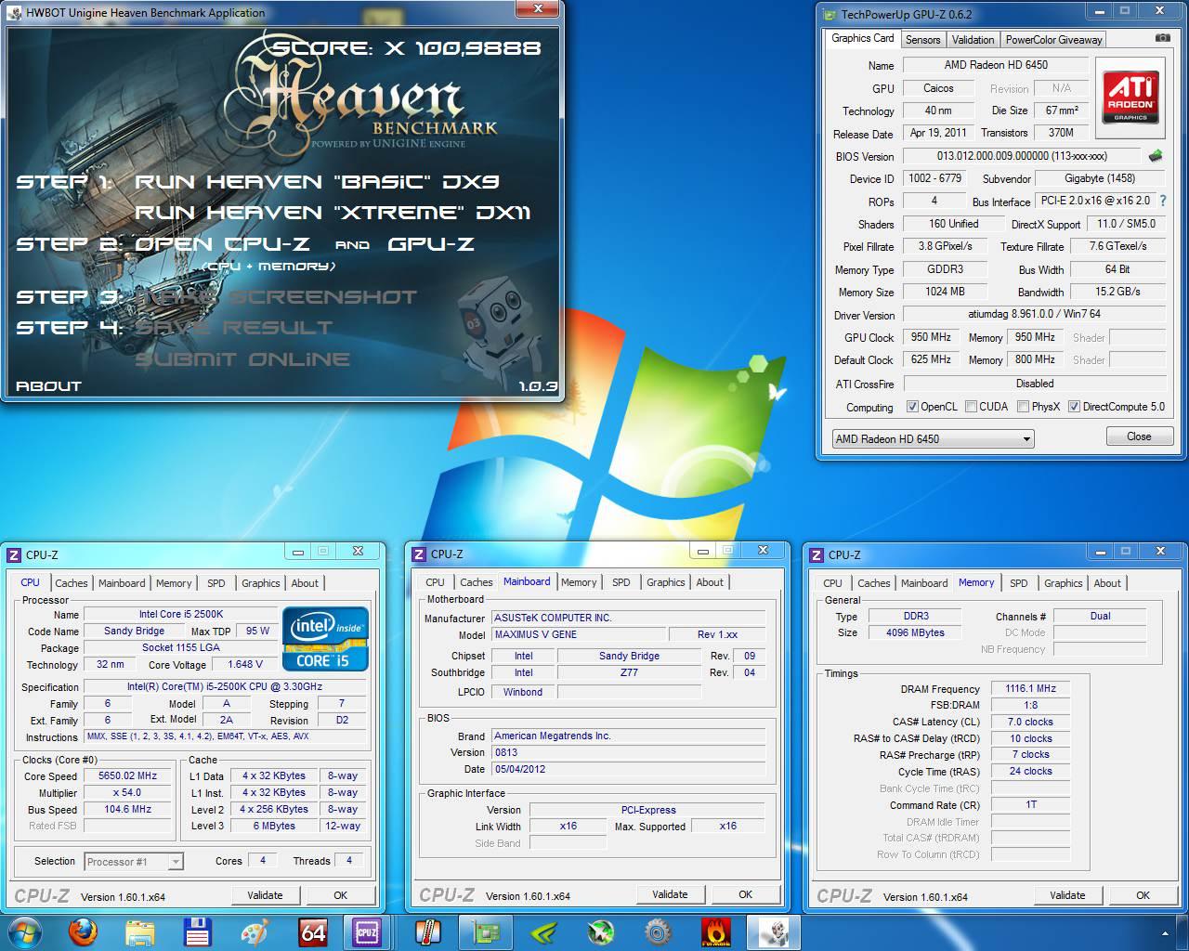The image size is (1189, 951).
Task: Switch to Heaven Benchmark robot taskbar icon
Action: coord(773,931)
